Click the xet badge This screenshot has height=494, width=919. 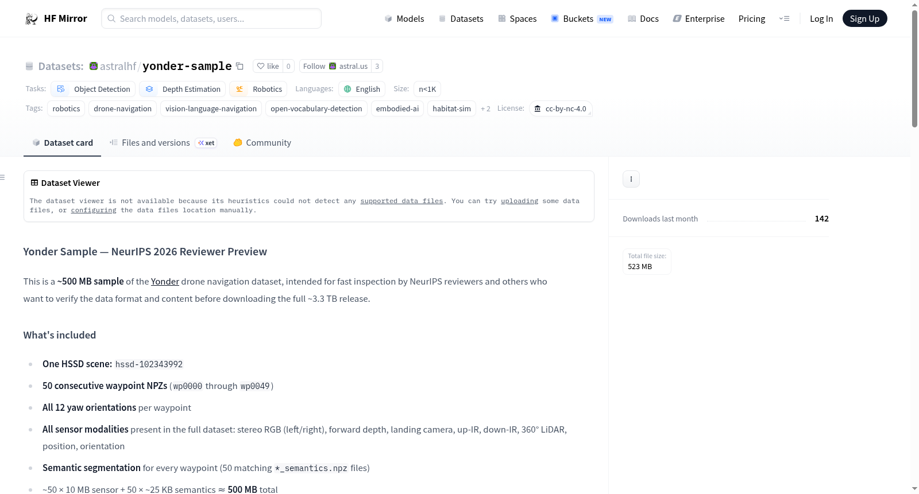click(x=206, y=143)
